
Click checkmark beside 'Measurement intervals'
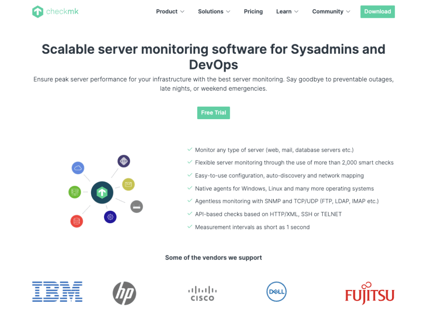[x=190, y=227]
